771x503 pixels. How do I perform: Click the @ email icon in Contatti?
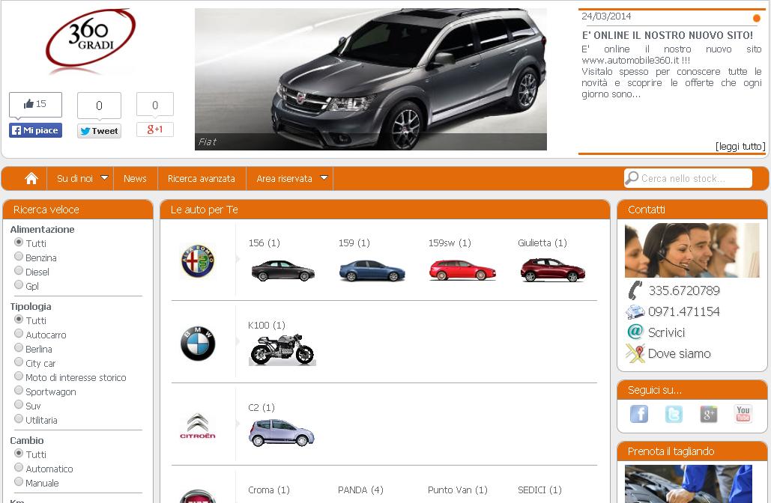click(x=635, y=332)
